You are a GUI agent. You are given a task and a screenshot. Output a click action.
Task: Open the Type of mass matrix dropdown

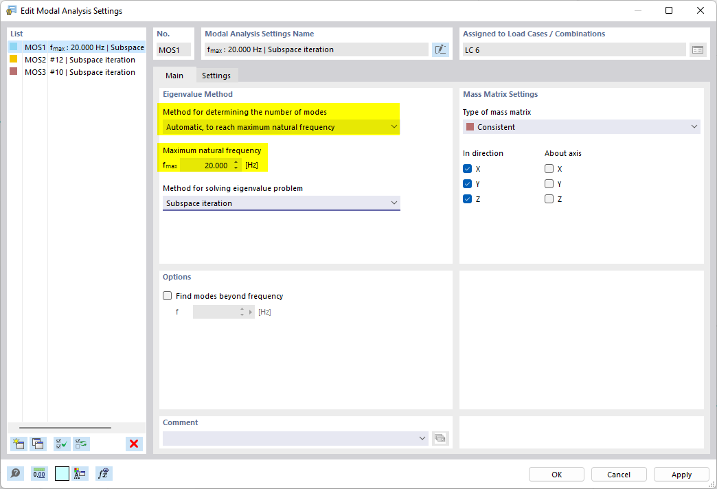tap(581, 126)
